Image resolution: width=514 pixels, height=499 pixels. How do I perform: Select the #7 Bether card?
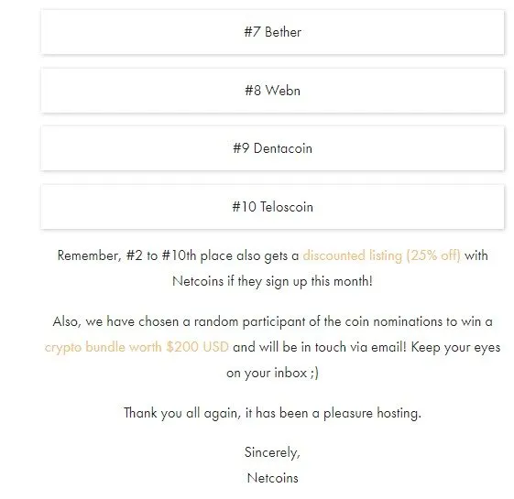coord(272,32)
